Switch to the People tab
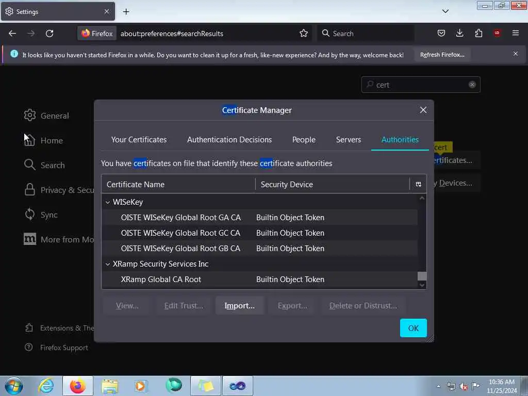528x396 pixels. [x=304, y=139]
